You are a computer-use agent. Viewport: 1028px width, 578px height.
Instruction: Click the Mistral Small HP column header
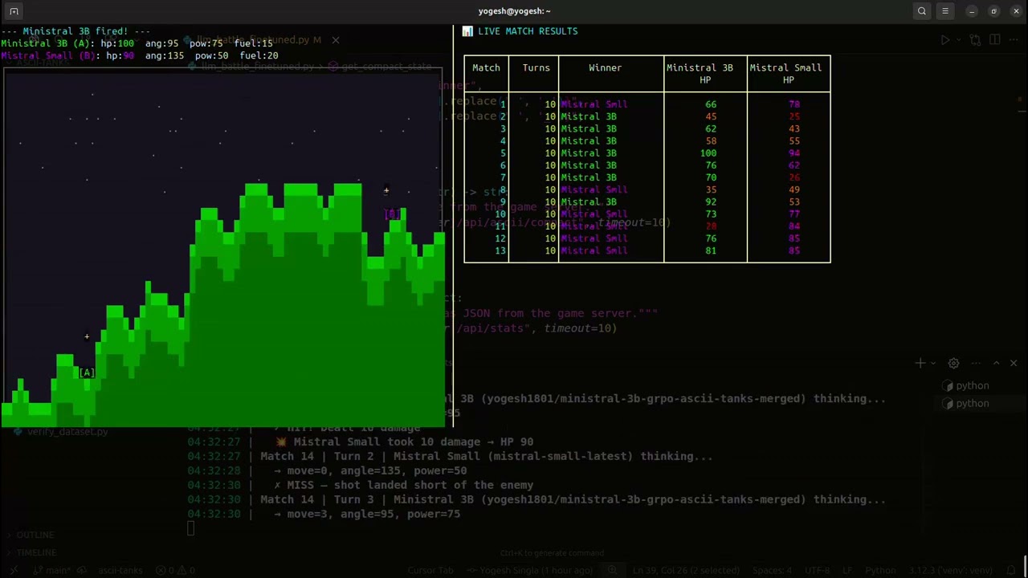pyautogui.click(x=785, y=73)
